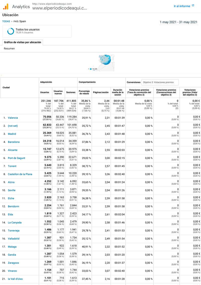Screen dimensions: 201x285
Task: Click the site URL www.elperiodicodeaqui.c... title
Action: click(x=60, y=8)
